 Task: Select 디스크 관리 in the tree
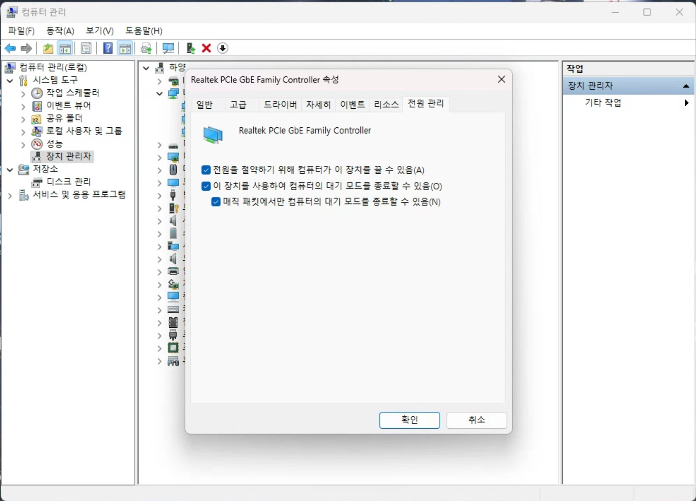click(x=68, y=182)
